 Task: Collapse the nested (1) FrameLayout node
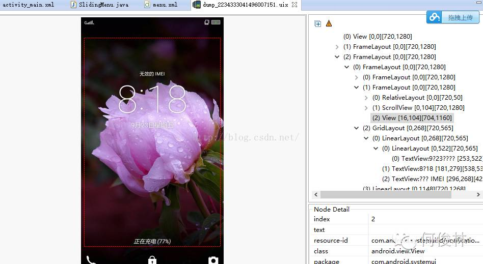click(357, 87)
